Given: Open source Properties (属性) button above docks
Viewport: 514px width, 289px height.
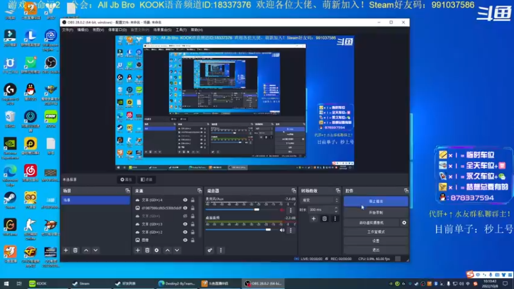Looking at the screenshot, I should [126, 180].
